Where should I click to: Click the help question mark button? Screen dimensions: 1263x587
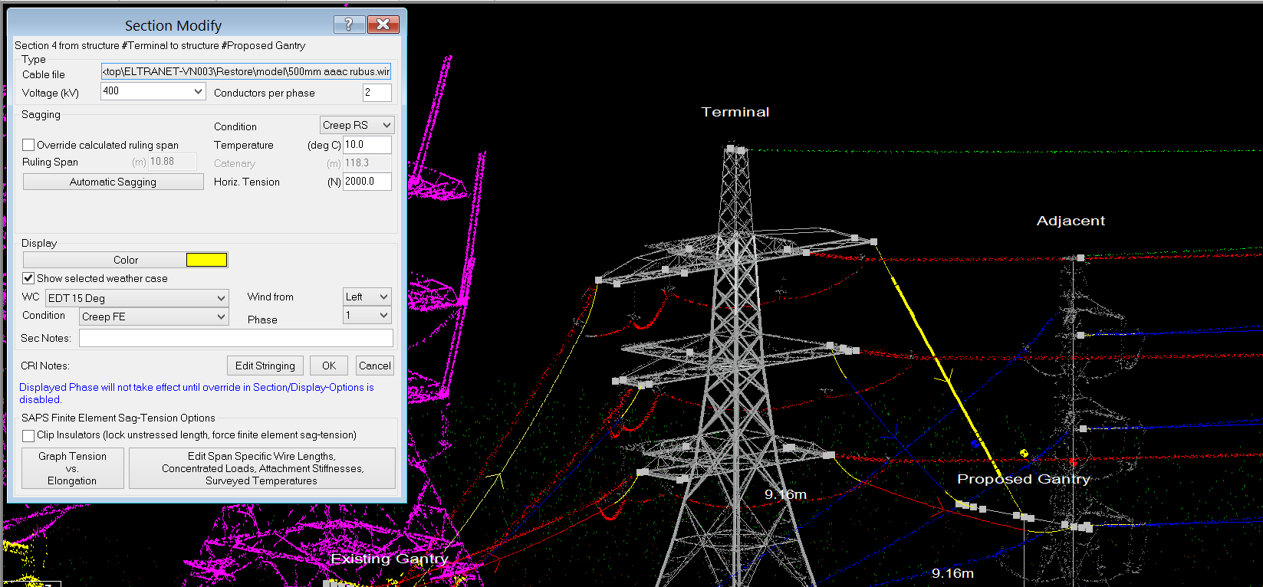click(349, 25)
